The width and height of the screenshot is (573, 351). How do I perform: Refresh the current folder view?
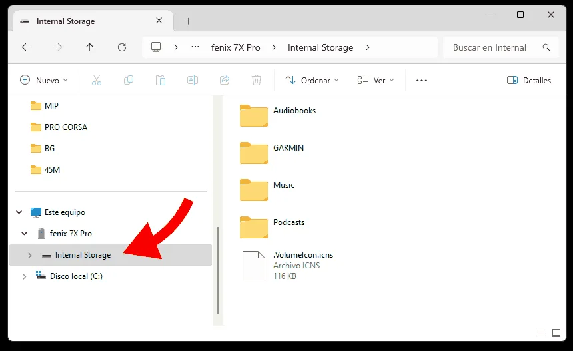click(x=122, y=47)
